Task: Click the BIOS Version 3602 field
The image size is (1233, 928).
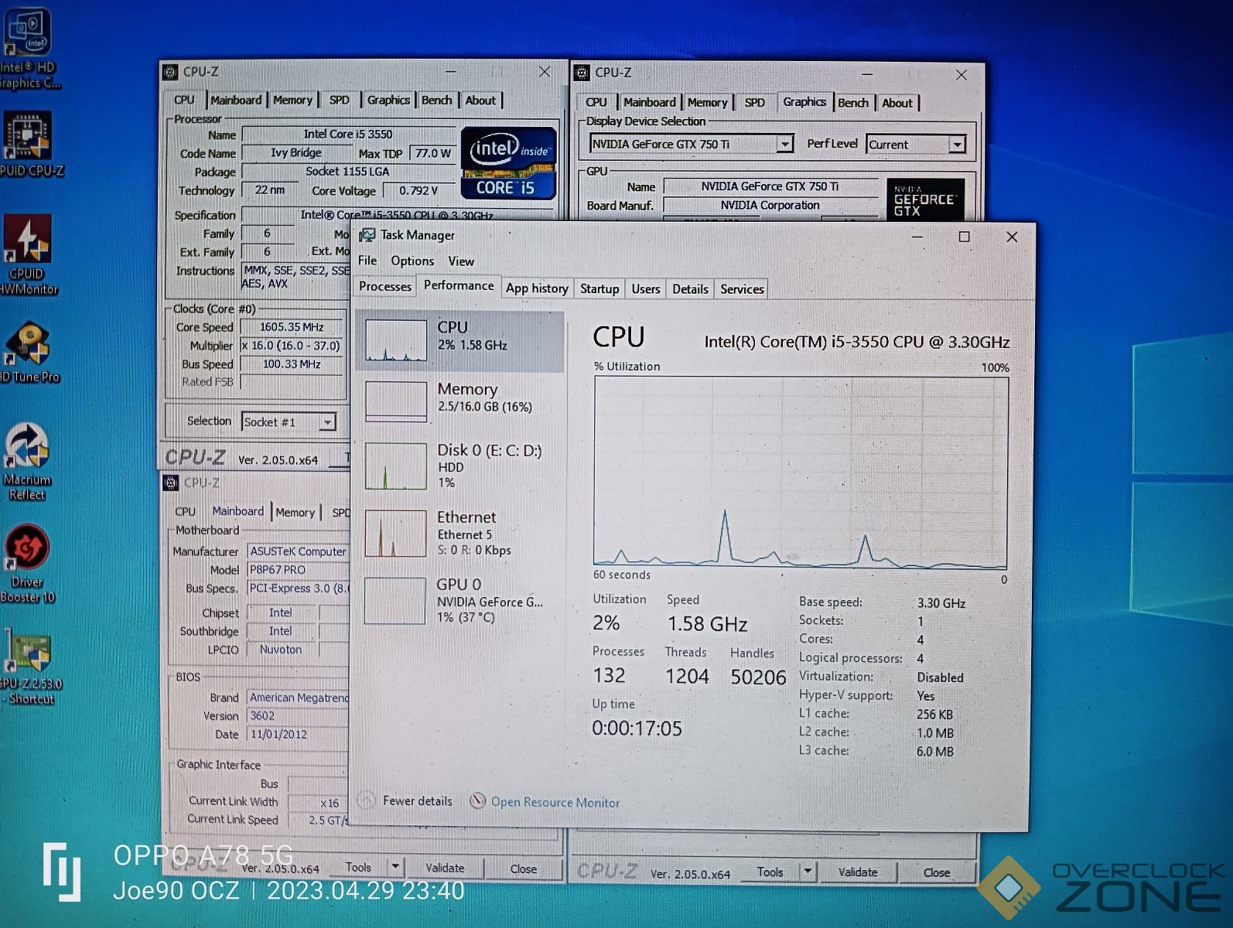Action: pos(298,715)
